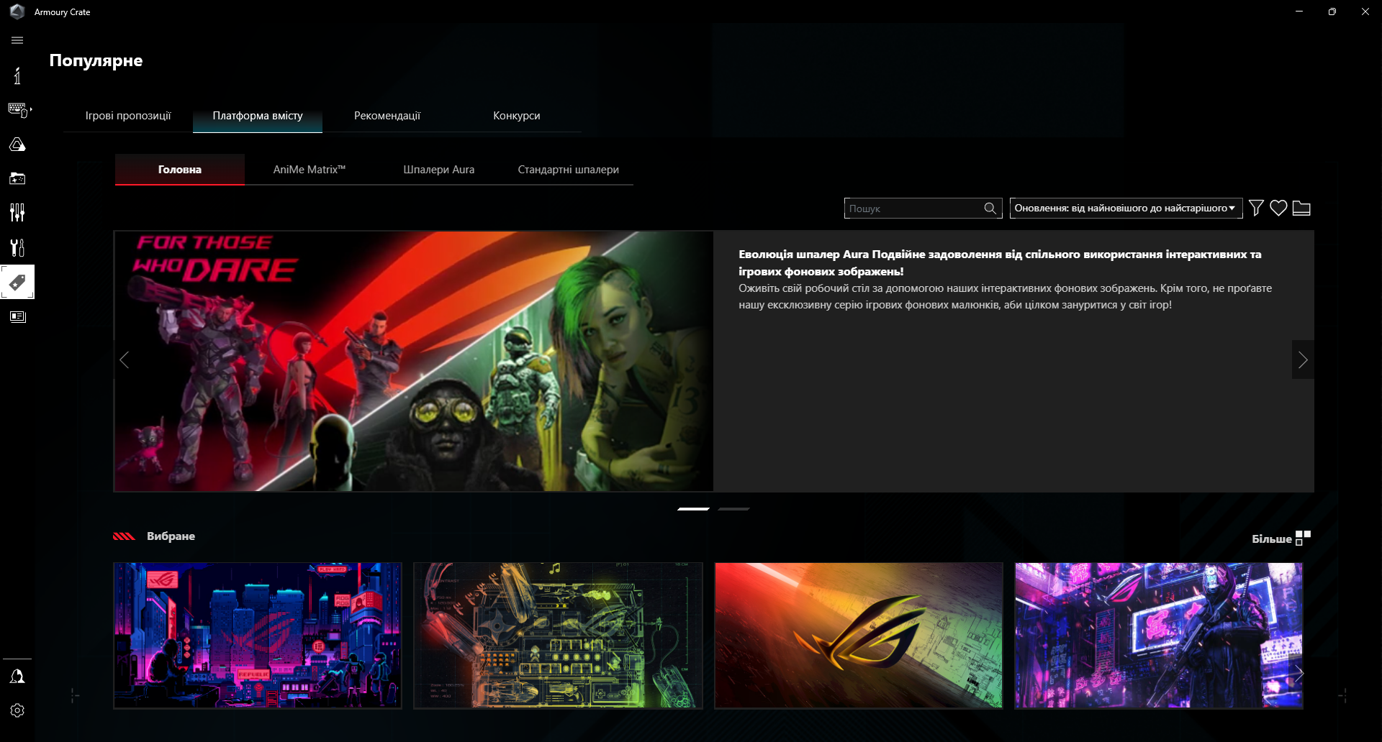This screenshot has height=742, width=1382.
Task: Go to next banner slide
Action: [x=1303, y=359]
